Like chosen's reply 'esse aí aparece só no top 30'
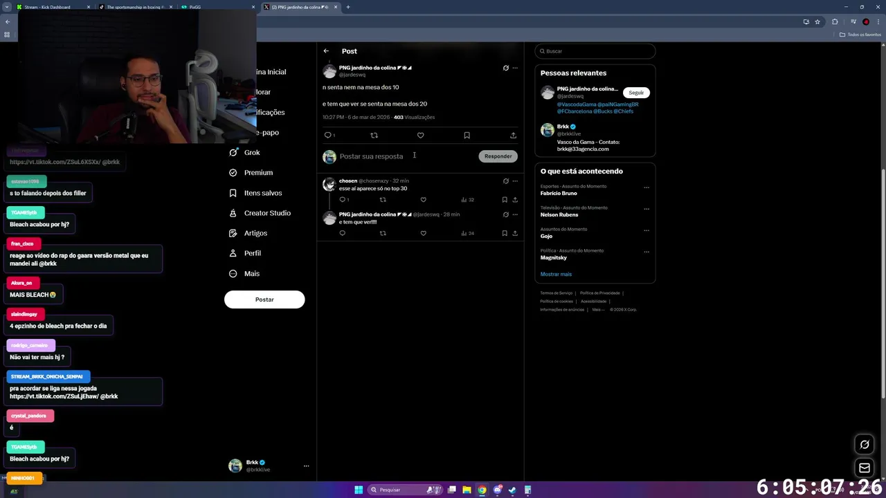 coord(423,200)
